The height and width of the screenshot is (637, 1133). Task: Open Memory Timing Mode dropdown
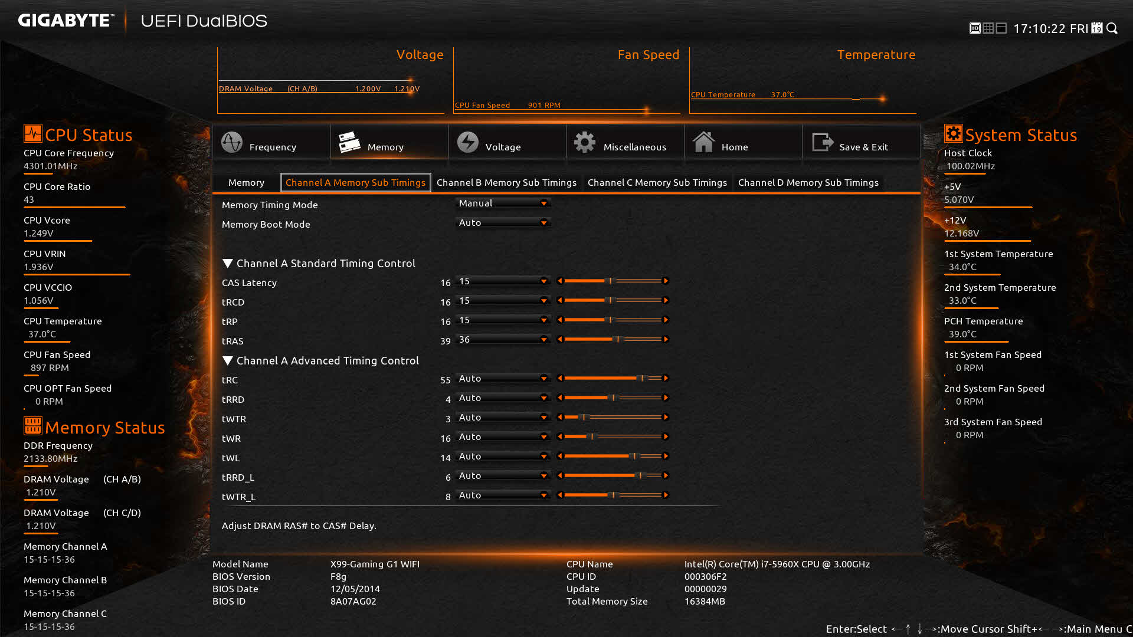pyautogui.click(x=503, y=203)
